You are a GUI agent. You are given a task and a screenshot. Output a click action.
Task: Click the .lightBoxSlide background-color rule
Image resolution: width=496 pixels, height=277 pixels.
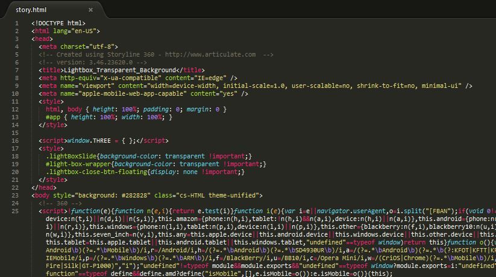(149, 156)
